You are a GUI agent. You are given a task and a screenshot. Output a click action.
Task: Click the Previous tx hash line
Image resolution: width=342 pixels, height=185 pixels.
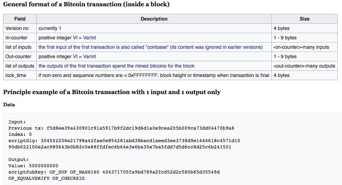click(x=121, y=128)
